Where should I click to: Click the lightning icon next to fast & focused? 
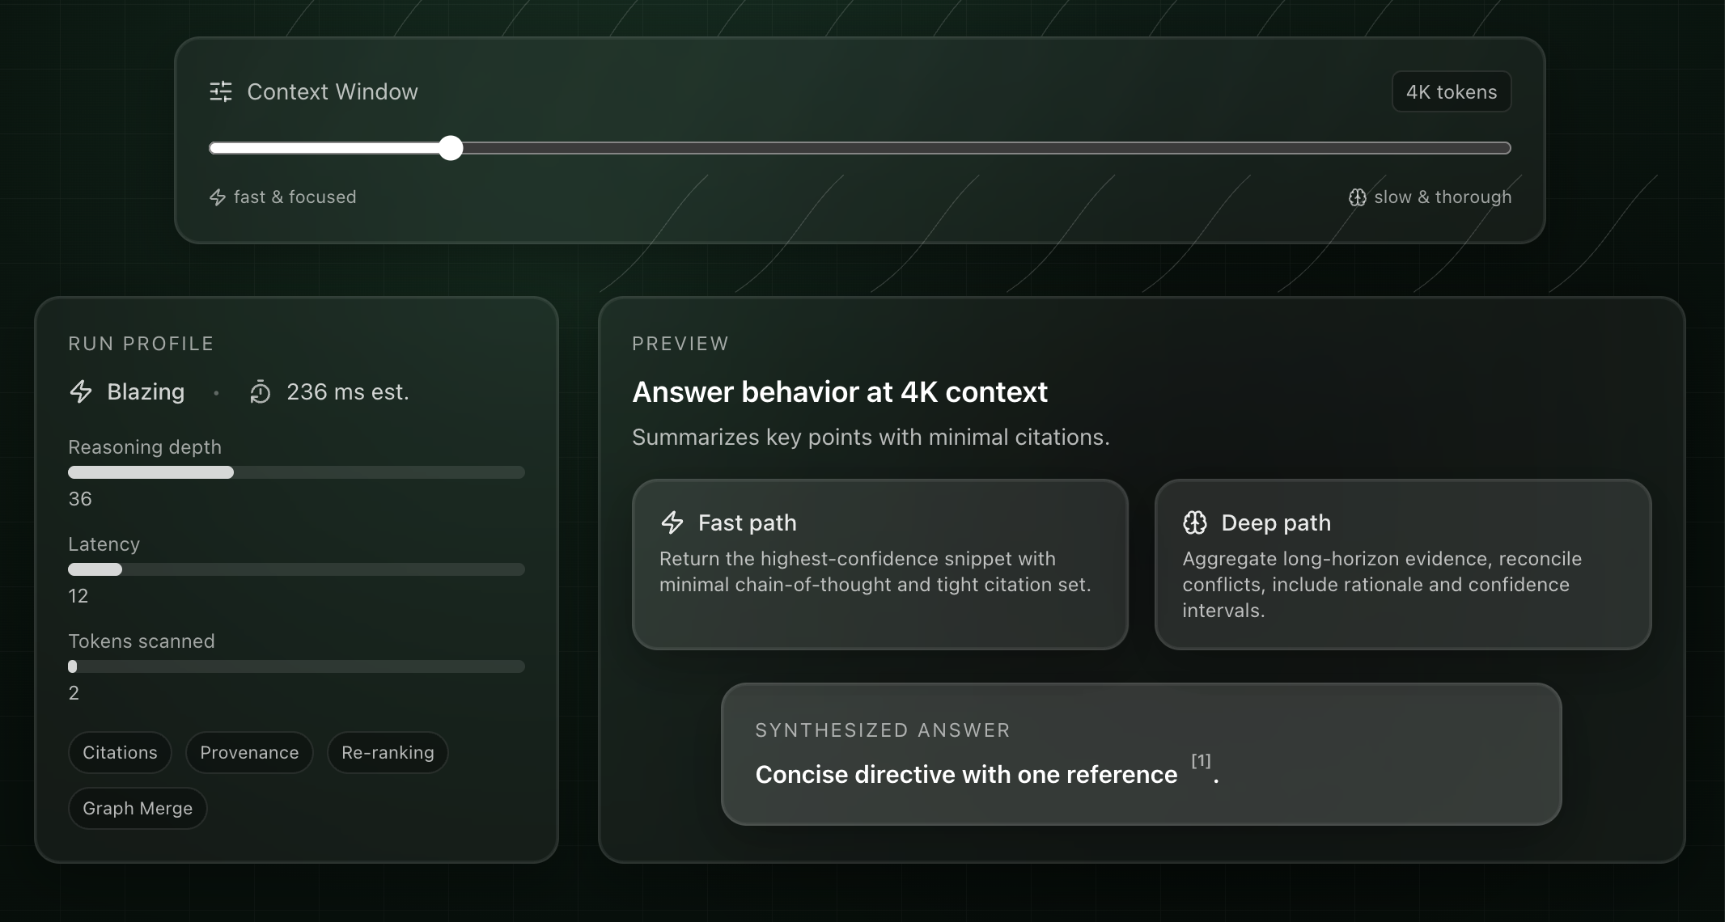(218, 197)
